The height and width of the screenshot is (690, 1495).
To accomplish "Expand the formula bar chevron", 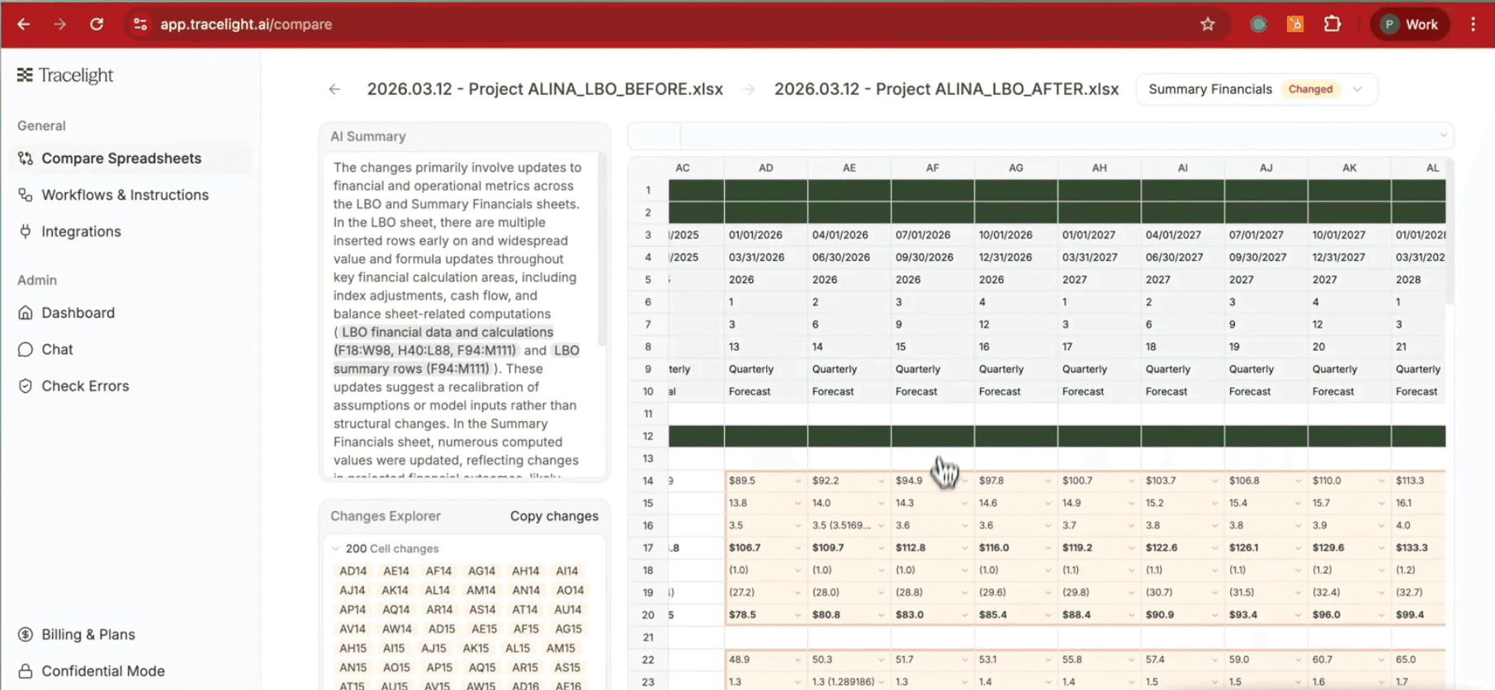I will pos(1443,135).
